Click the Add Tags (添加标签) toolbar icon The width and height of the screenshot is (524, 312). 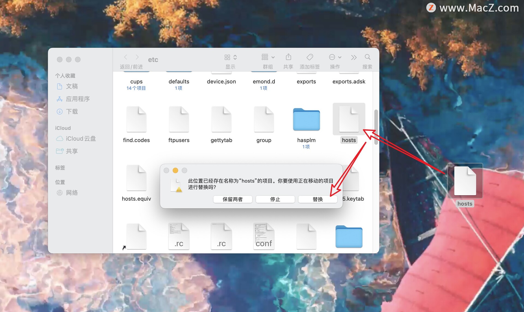tap(309, 57)
